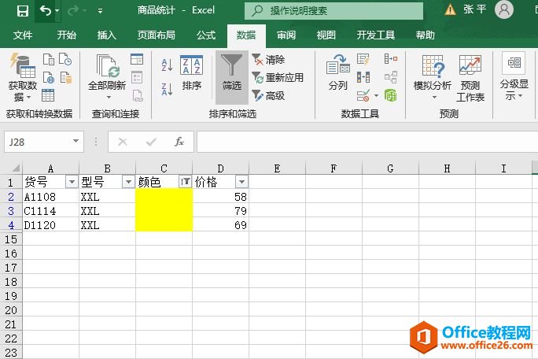Open the 模拟分析 what-if dropdown

[433, 78]
